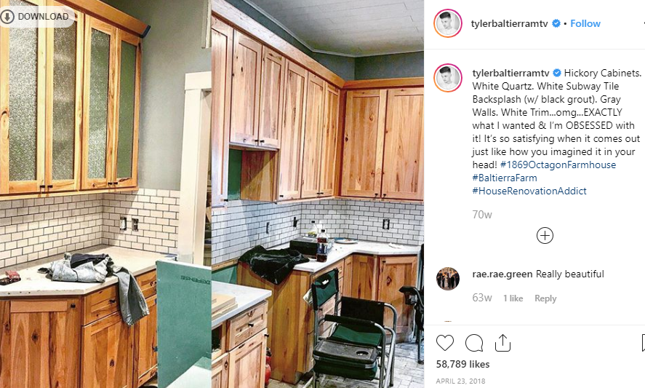The width and height of the screenshot is (645, 388).
Task: Open the #BaltierraFarm hashtag
Action: point(505,178)
